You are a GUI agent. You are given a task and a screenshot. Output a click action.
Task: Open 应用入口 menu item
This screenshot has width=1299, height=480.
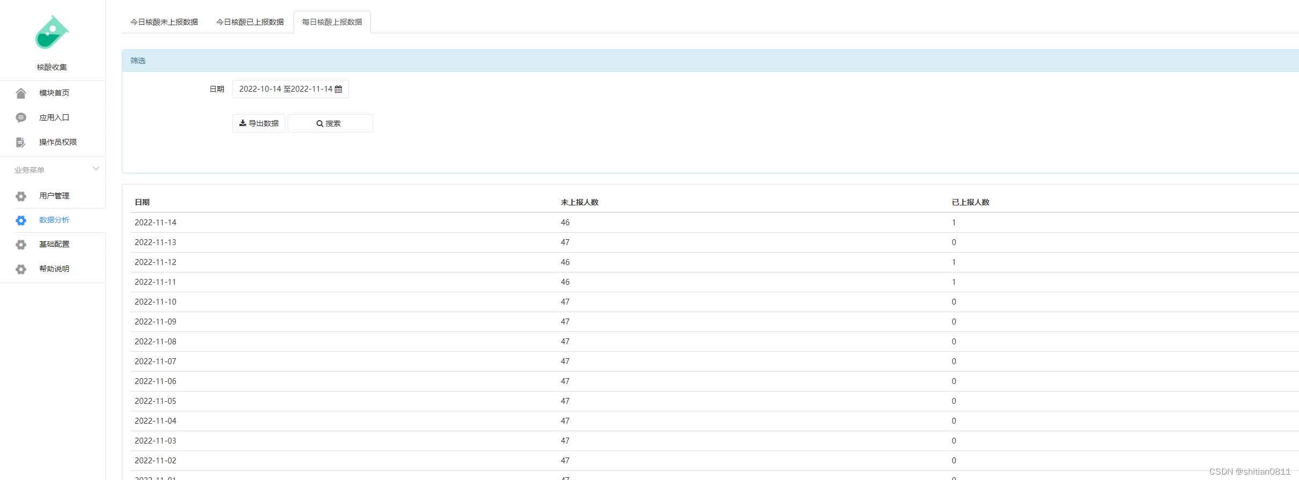(54, 117)
